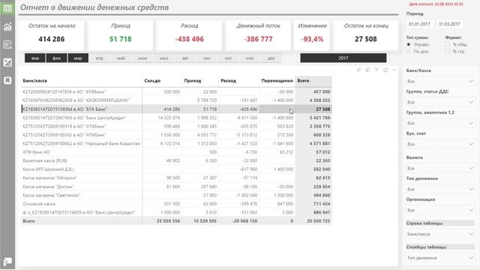
Task: Activate focus mode icon above the table
Action: pos(385,70)
